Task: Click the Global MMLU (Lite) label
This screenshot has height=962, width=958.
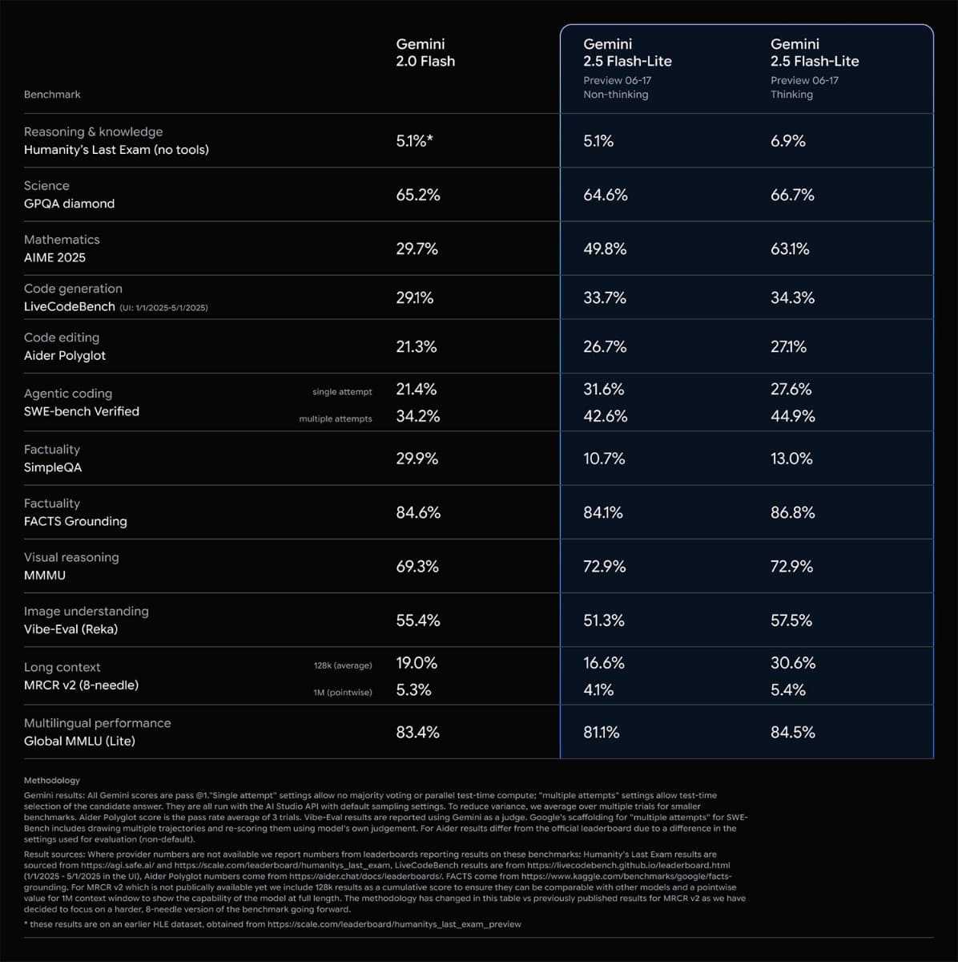Action: click(x=79, y=741)
